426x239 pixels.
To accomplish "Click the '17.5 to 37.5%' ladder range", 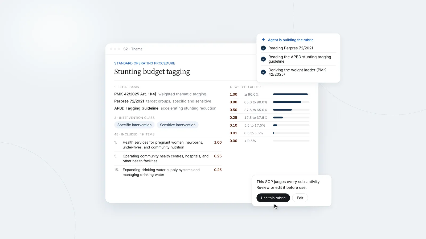I will coord(256,117).
